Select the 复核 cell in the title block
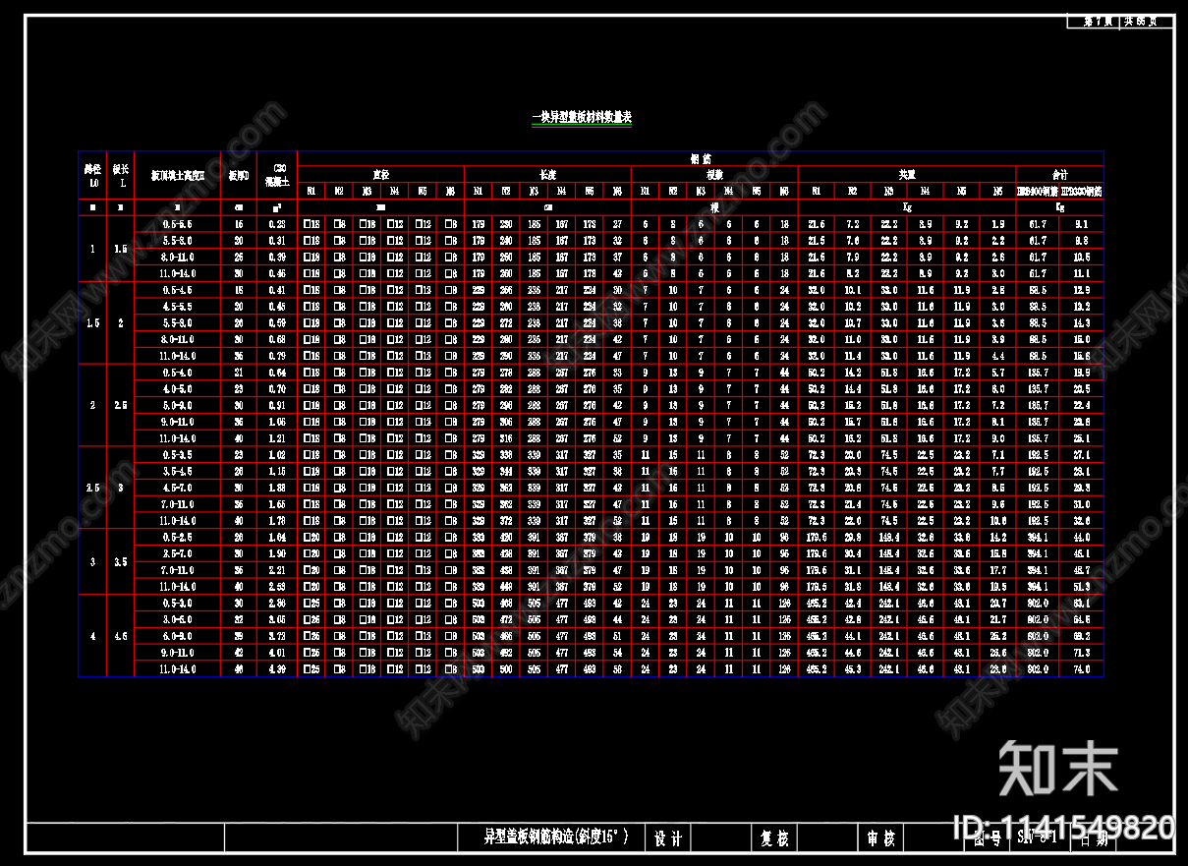Viewport: 1188px width, 866px height. tap(774, 838)
